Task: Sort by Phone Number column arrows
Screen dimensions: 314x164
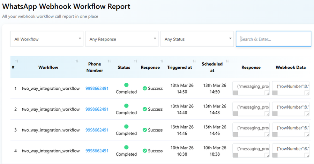Action: (109, 61)
